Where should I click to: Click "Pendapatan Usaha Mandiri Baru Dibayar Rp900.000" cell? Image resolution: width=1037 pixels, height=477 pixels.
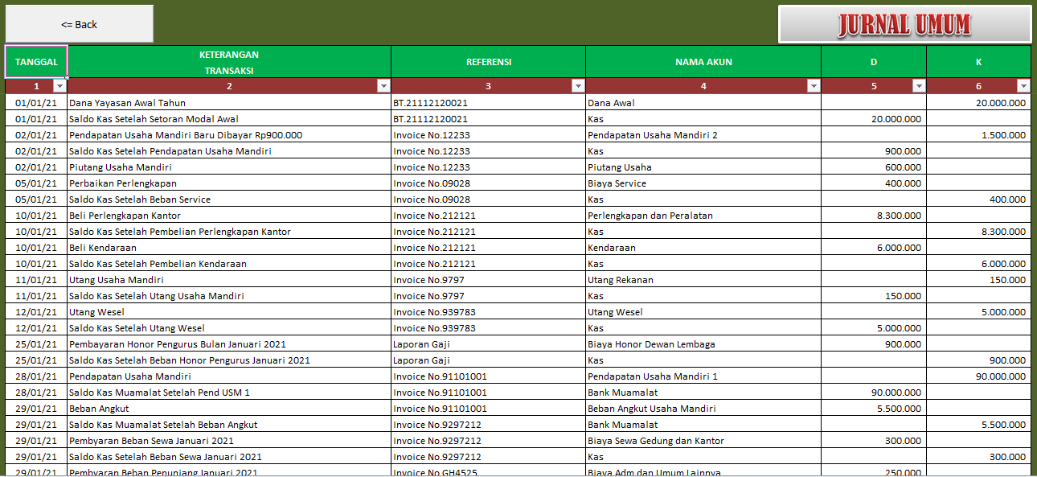point(229,135)
